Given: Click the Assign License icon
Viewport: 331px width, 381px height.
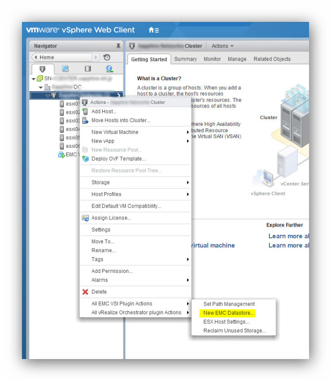Looking at the screenshot, I should pyautogui.click(x=85, y=218).
